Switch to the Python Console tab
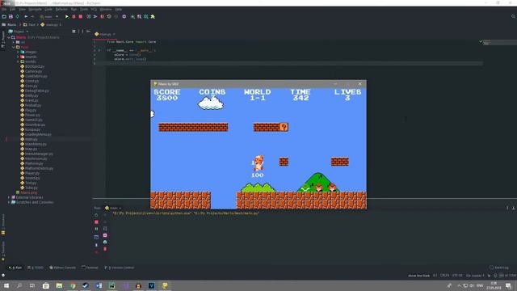Image resolution: width=517 pixels, height=291 pixels. (x=63, y=268)
